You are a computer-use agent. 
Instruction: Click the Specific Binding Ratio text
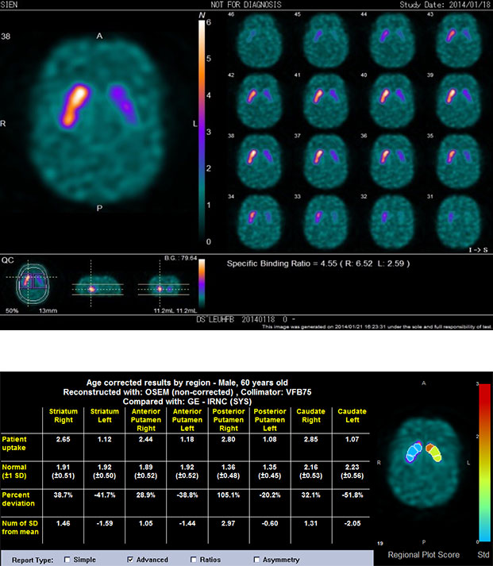tap(318, 264)
